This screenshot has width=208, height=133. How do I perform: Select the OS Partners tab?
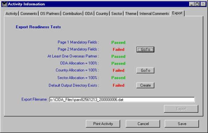[x=50, y=13]
